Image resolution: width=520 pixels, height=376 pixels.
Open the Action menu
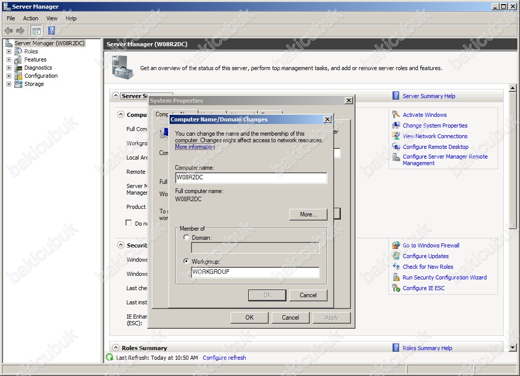tap(30, 18)
